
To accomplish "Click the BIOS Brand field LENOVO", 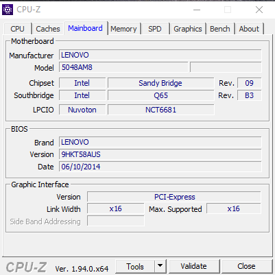I will tap(160, 142).
